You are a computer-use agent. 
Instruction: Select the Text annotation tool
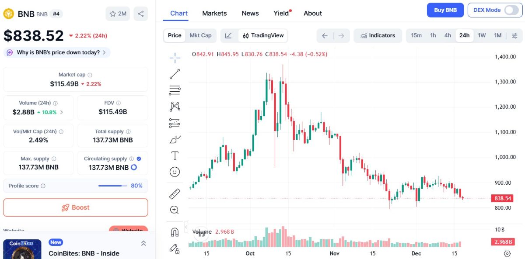[175, 155]
